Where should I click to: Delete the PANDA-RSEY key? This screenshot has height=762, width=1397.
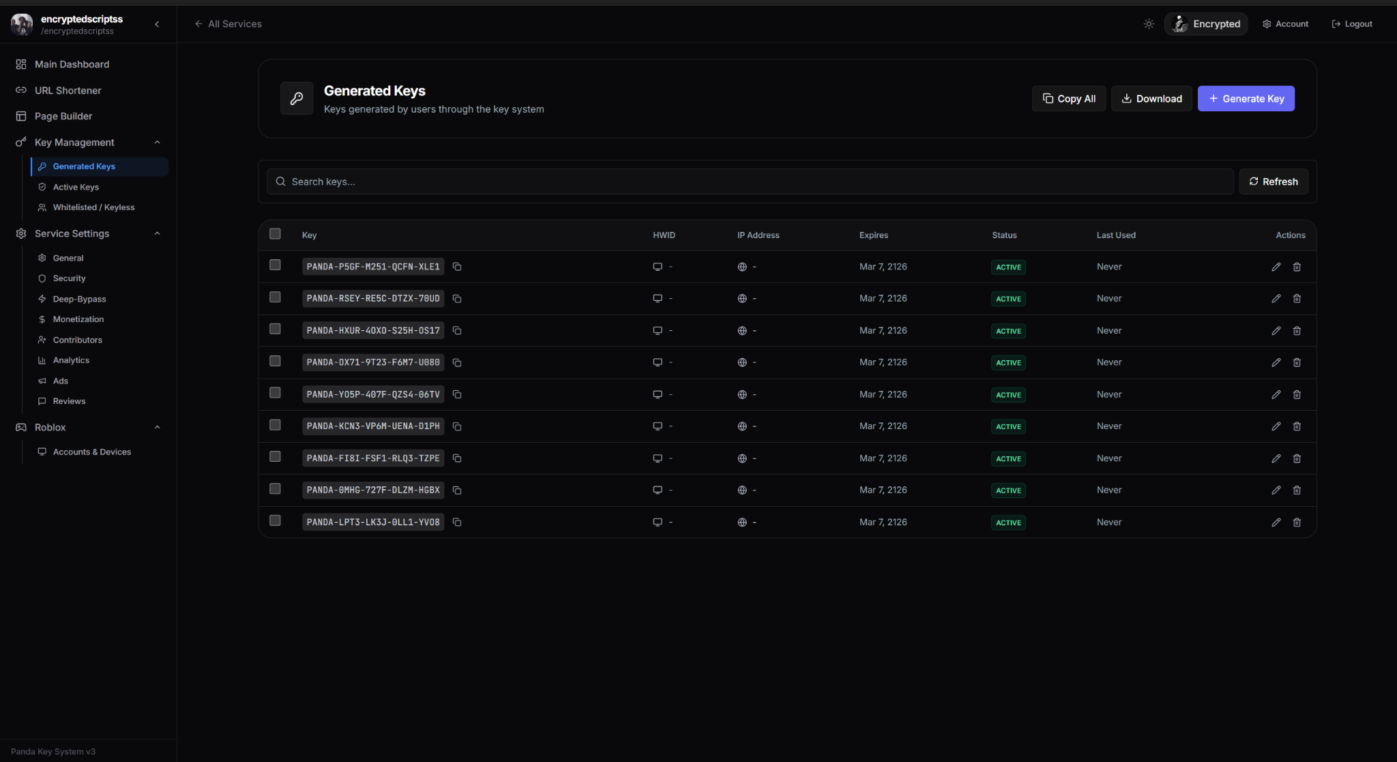pyautogui.click(x=1297, y=299)
